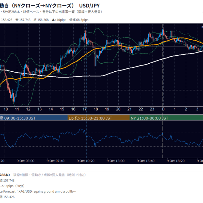Click hour label 22 on chart axis

[x=141, y=109]
